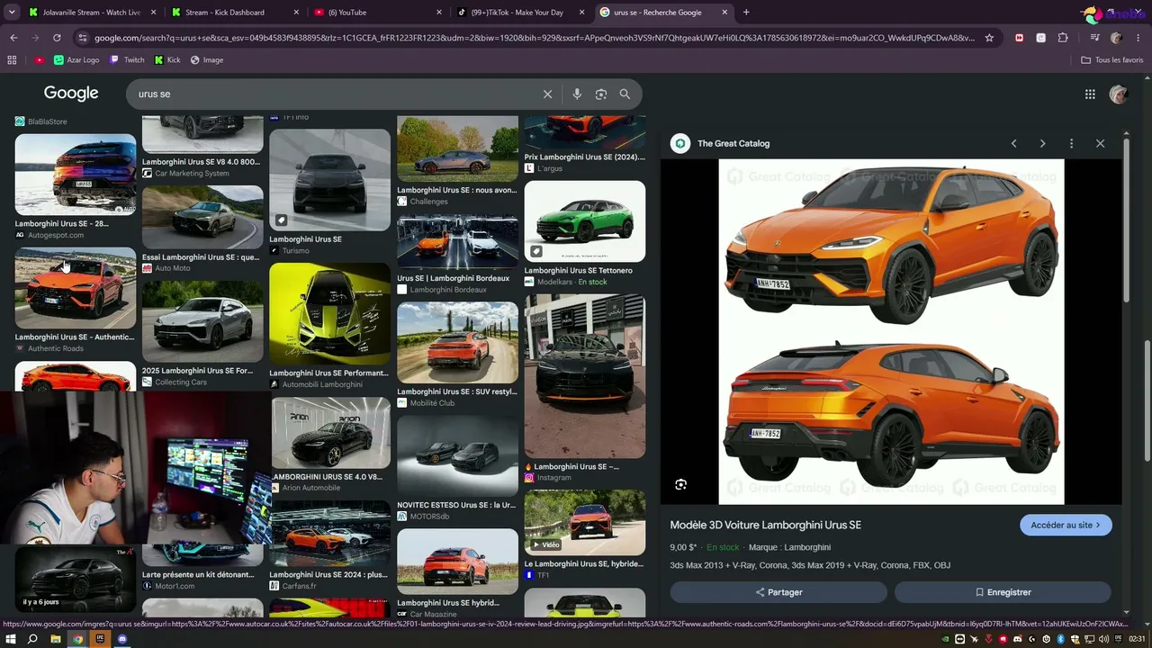
Task: Play the TF1 Urus SE video result
Action: [x=585, y=522]
